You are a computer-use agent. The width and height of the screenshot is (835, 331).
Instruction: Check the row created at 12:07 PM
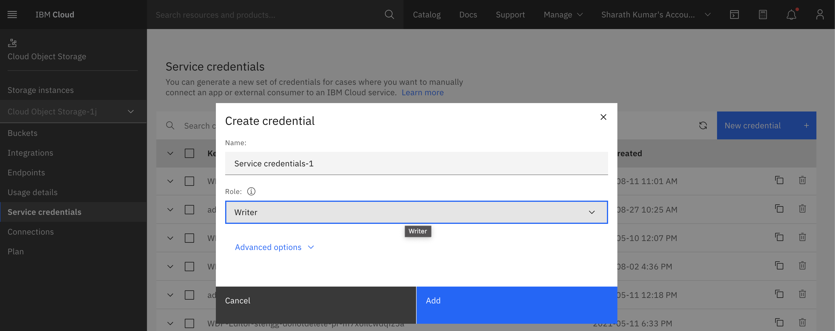[189, 238]
